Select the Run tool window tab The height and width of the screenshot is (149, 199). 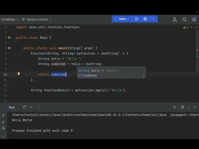[12, 107]
